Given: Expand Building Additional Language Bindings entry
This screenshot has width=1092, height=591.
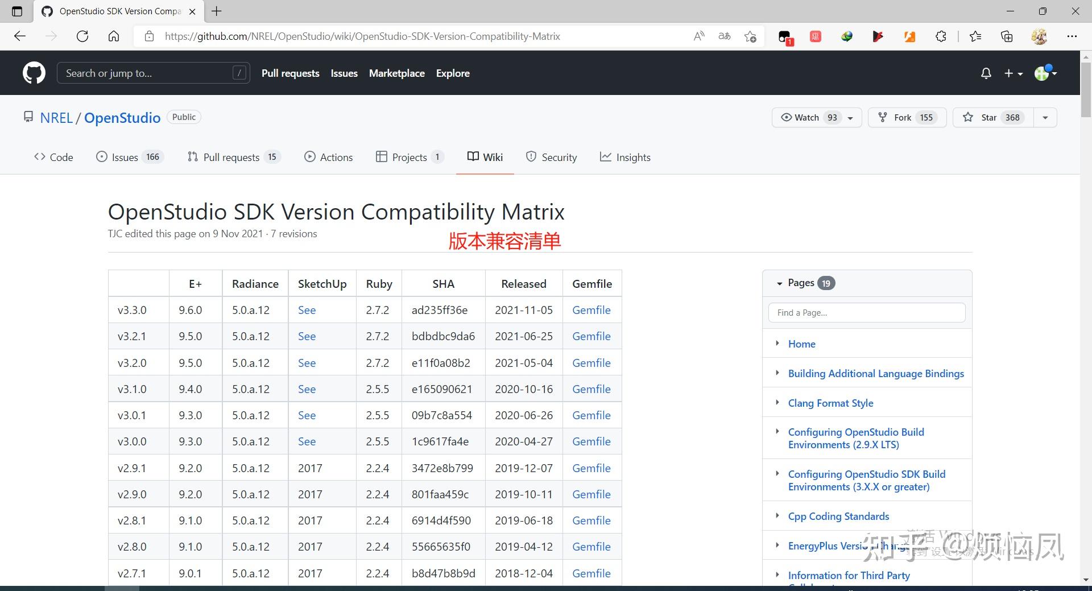Looking at the screenshot, I should pyautogui.click(x=777, y=373).
